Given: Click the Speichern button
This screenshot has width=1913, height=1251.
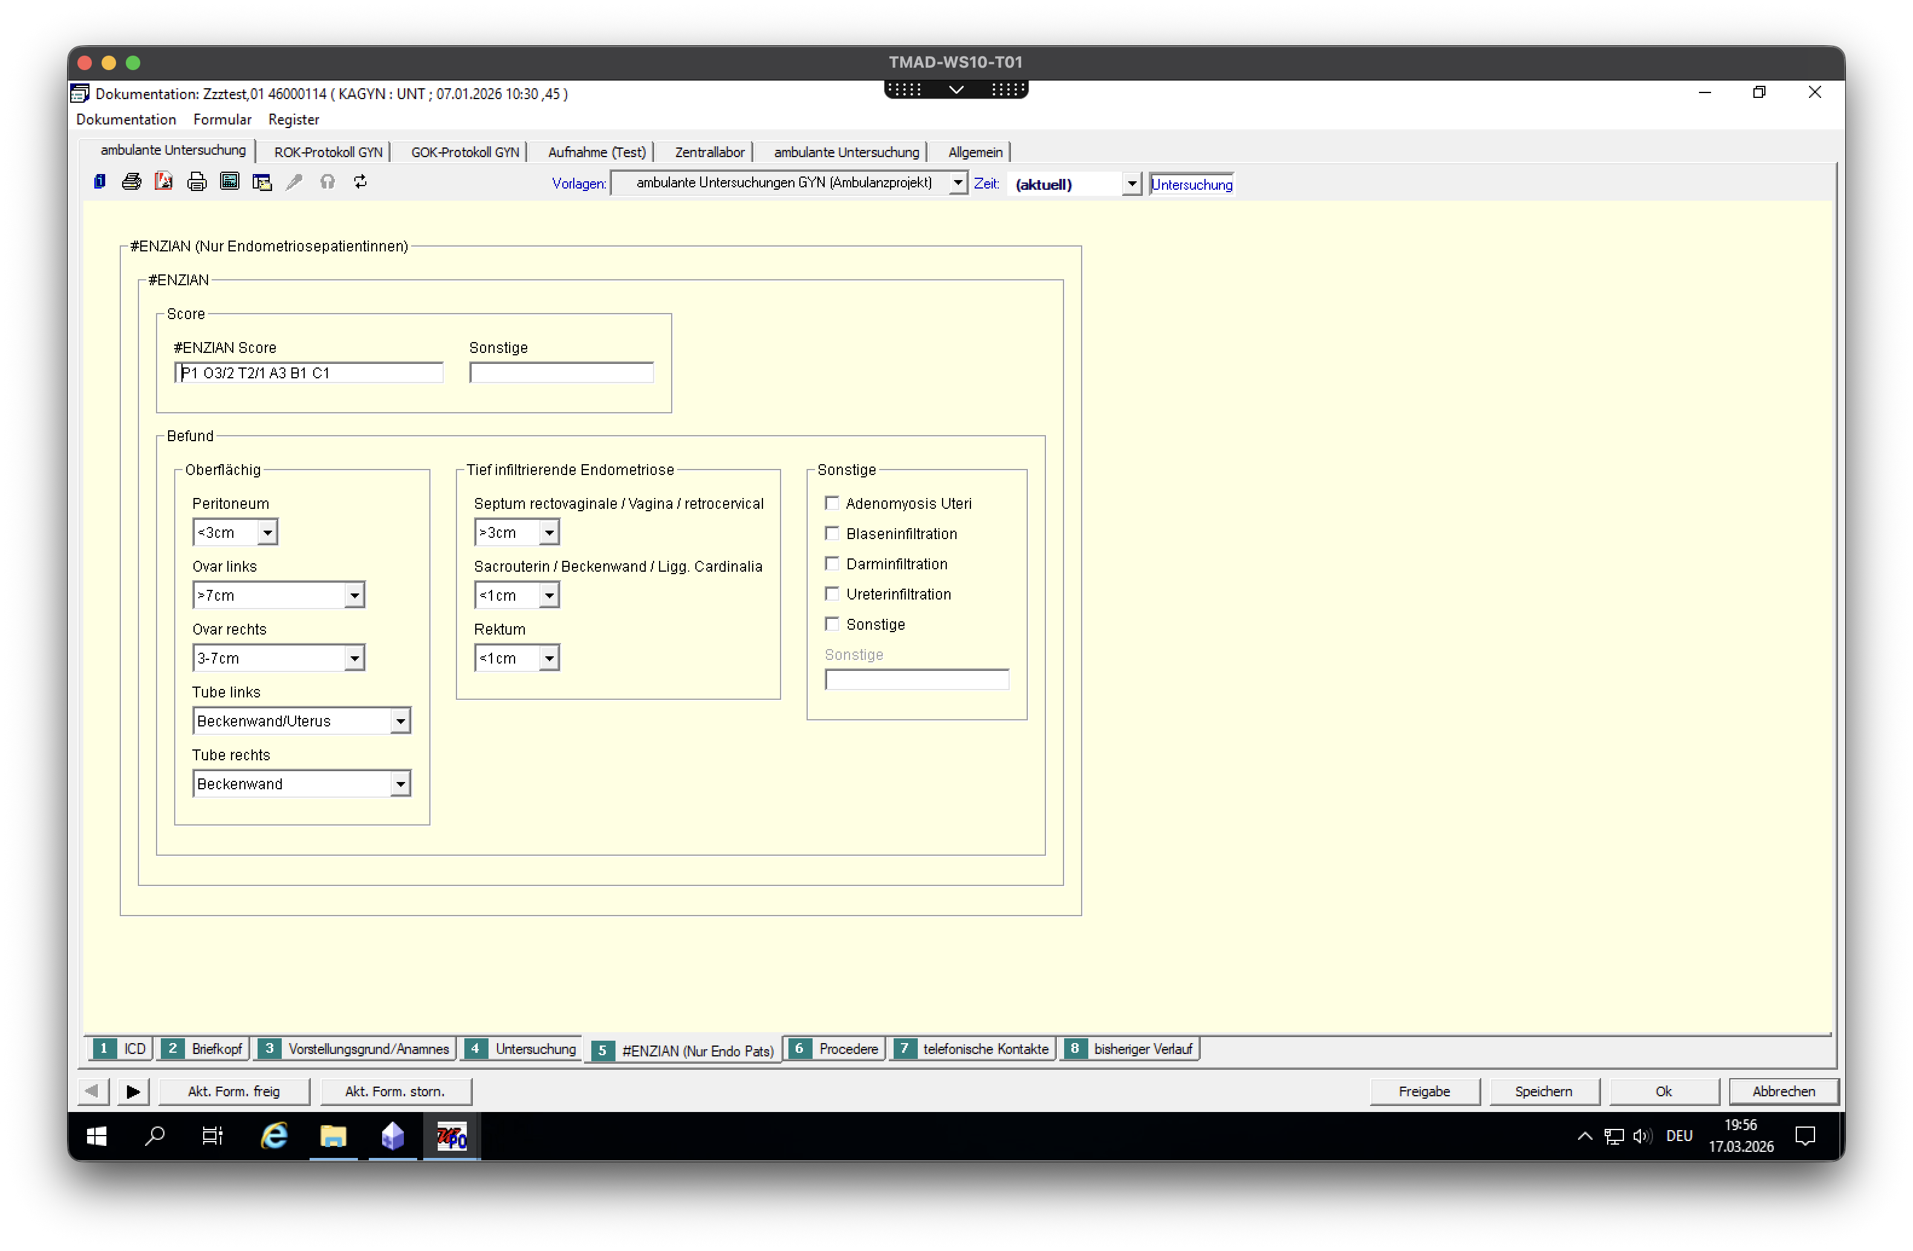Looking at the screenshot, I should [1543, 1091].
